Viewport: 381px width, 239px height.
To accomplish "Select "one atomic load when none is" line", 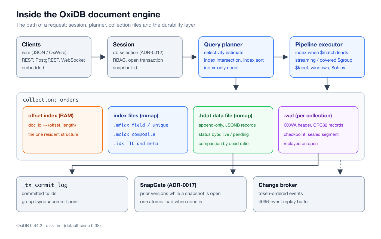I will coord(171,202).
